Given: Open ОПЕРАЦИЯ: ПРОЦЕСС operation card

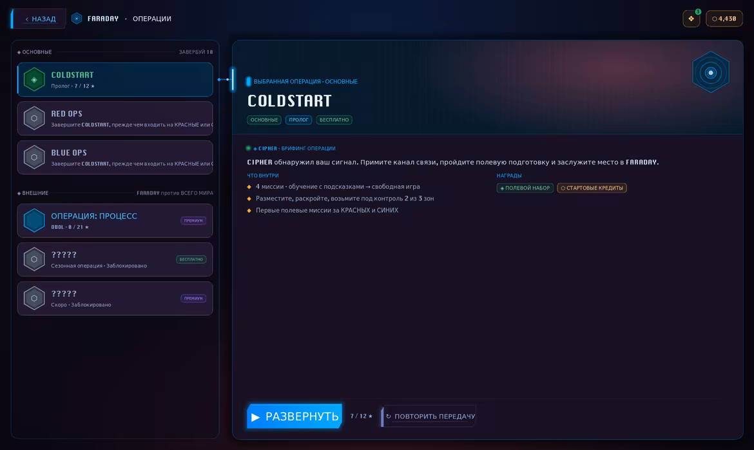Looking at the screenshot, I should pyautogui.click(x=115, y=220).
